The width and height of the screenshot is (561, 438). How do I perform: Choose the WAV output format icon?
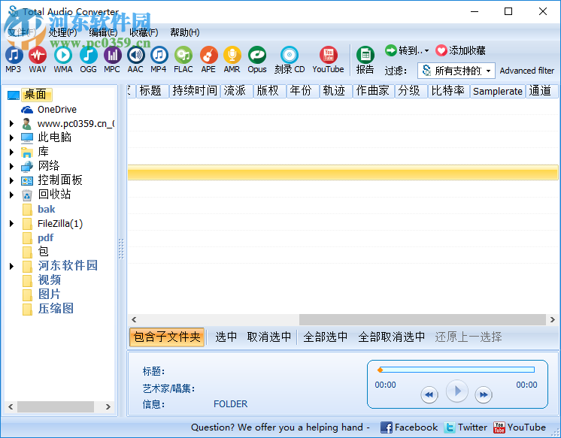pos(38,56)
